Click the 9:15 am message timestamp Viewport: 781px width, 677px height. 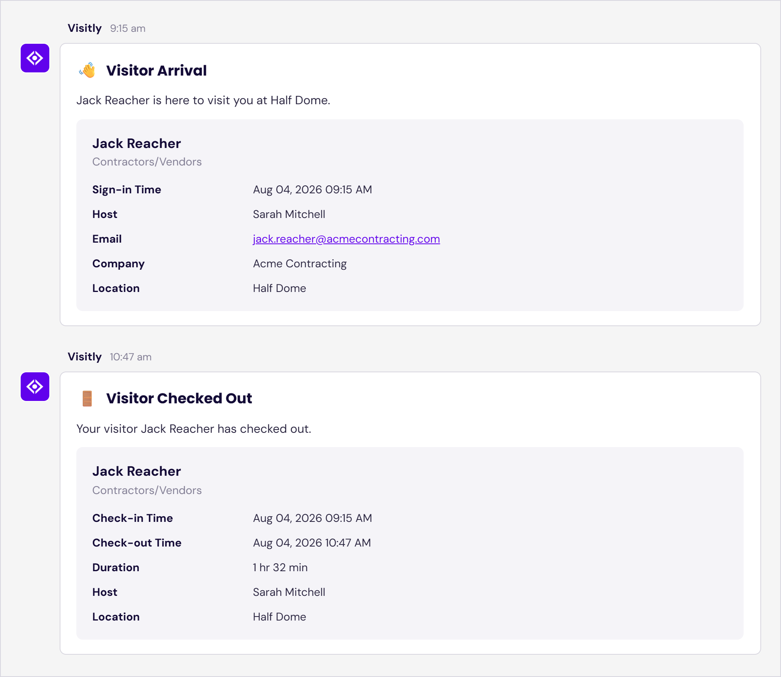[x=128, y=29]
